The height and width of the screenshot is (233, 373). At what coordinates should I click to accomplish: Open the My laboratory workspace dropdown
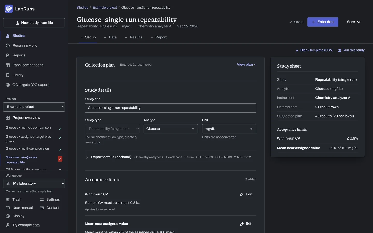pyautogui.click(x=34, y=184)
